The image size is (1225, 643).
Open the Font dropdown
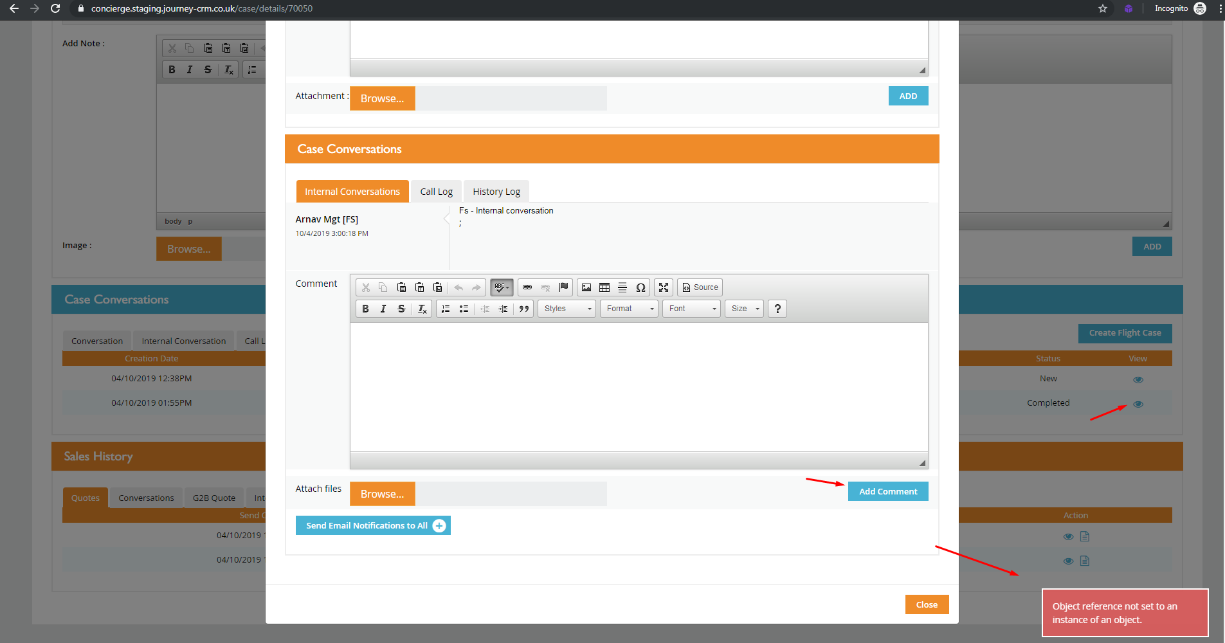click(x=691, y=309)
